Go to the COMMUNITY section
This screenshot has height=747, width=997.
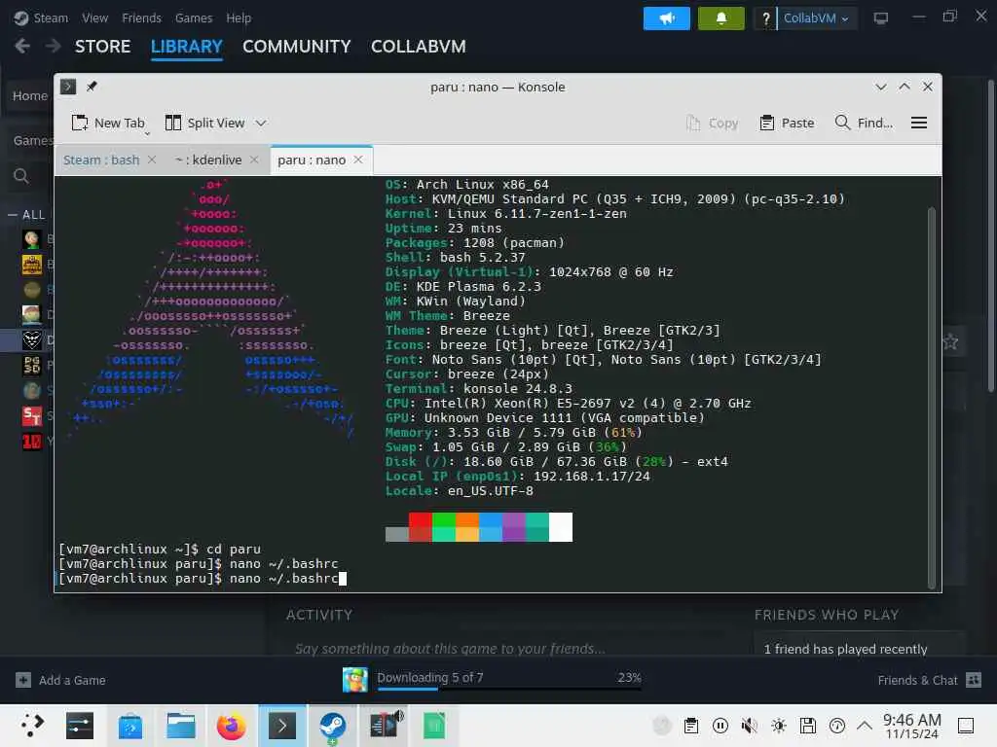point(296,47)
